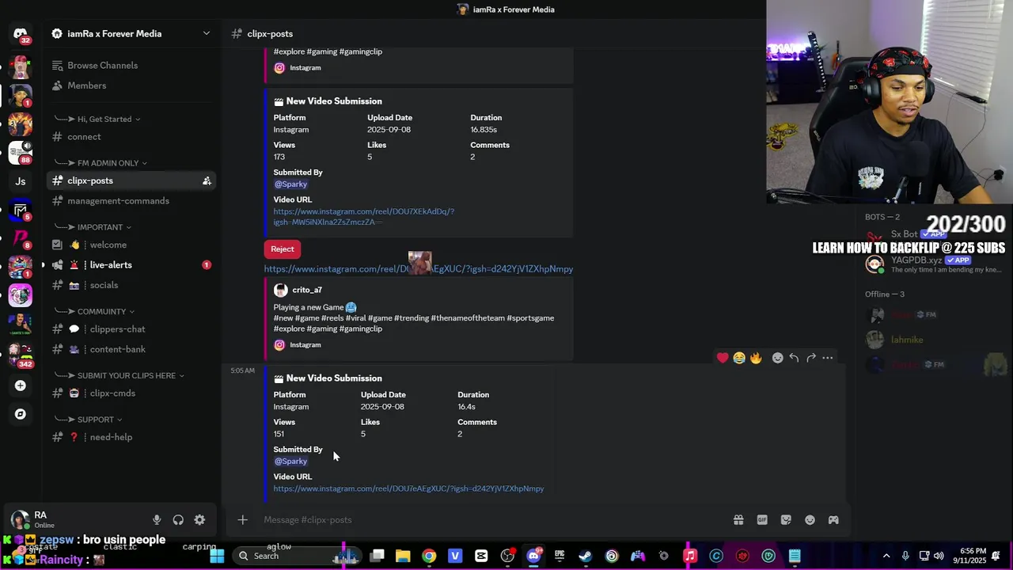This screenshot has height=570, width=1013.
Task: Open the apps/activities controller icon
Action: pos(833,520)
